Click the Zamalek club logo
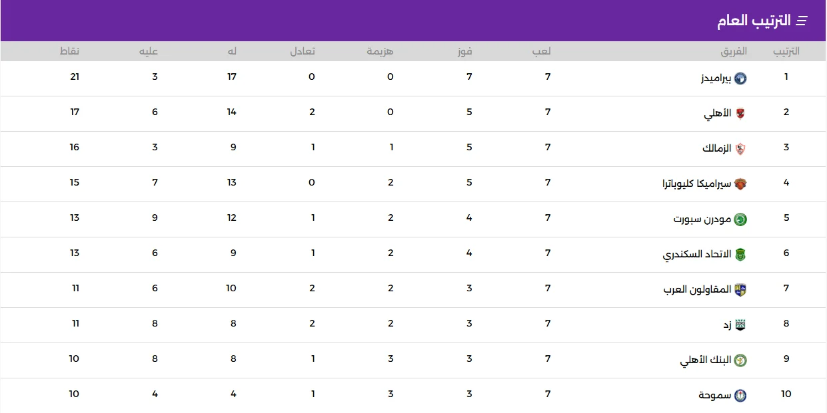The height and width of the screenshot is (413, 827). coord(740,149)
